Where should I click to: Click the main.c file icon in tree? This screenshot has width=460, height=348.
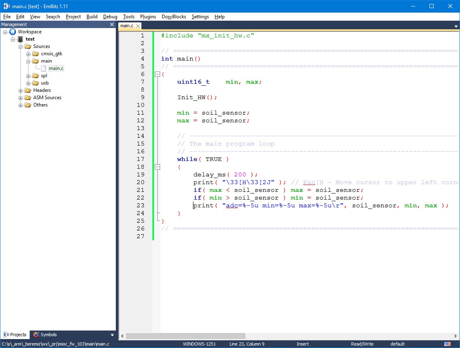pyautogui.click(x=43, y=68)
